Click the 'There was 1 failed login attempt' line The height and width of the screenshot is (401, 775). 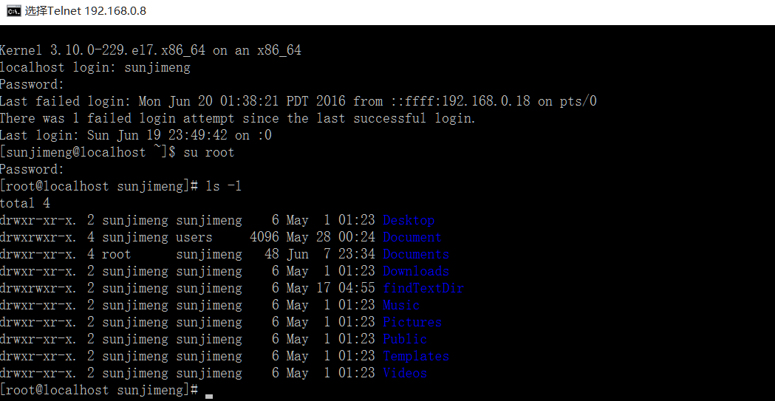coord(237,118)
